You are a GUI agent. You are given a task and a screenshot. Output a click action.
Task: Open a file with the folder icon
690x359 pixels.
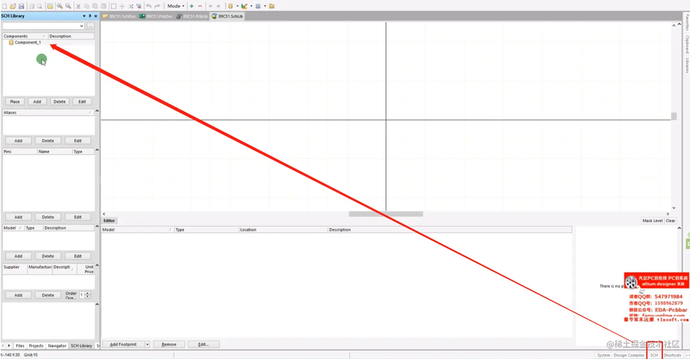pos(13,6)
